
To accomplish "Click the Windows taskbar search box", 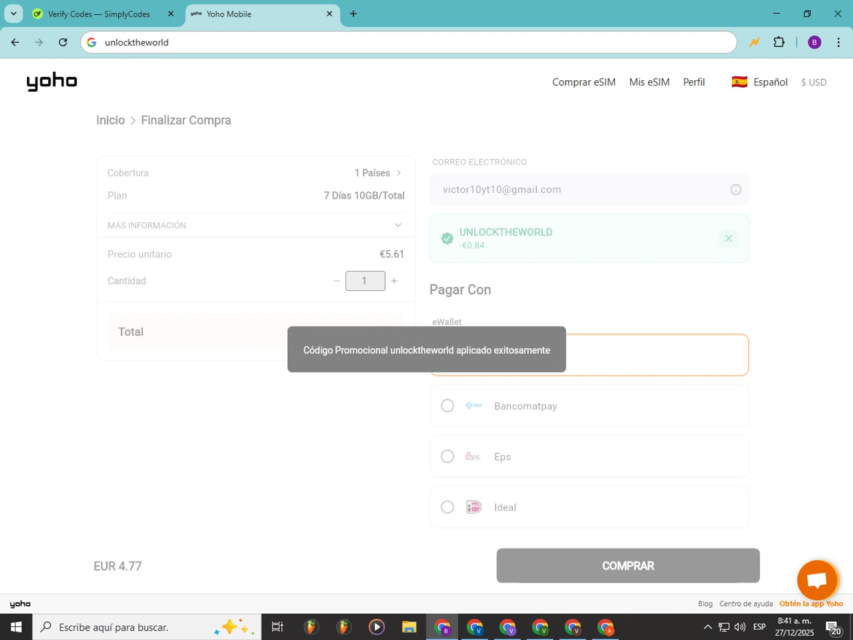I will (147, 627).
